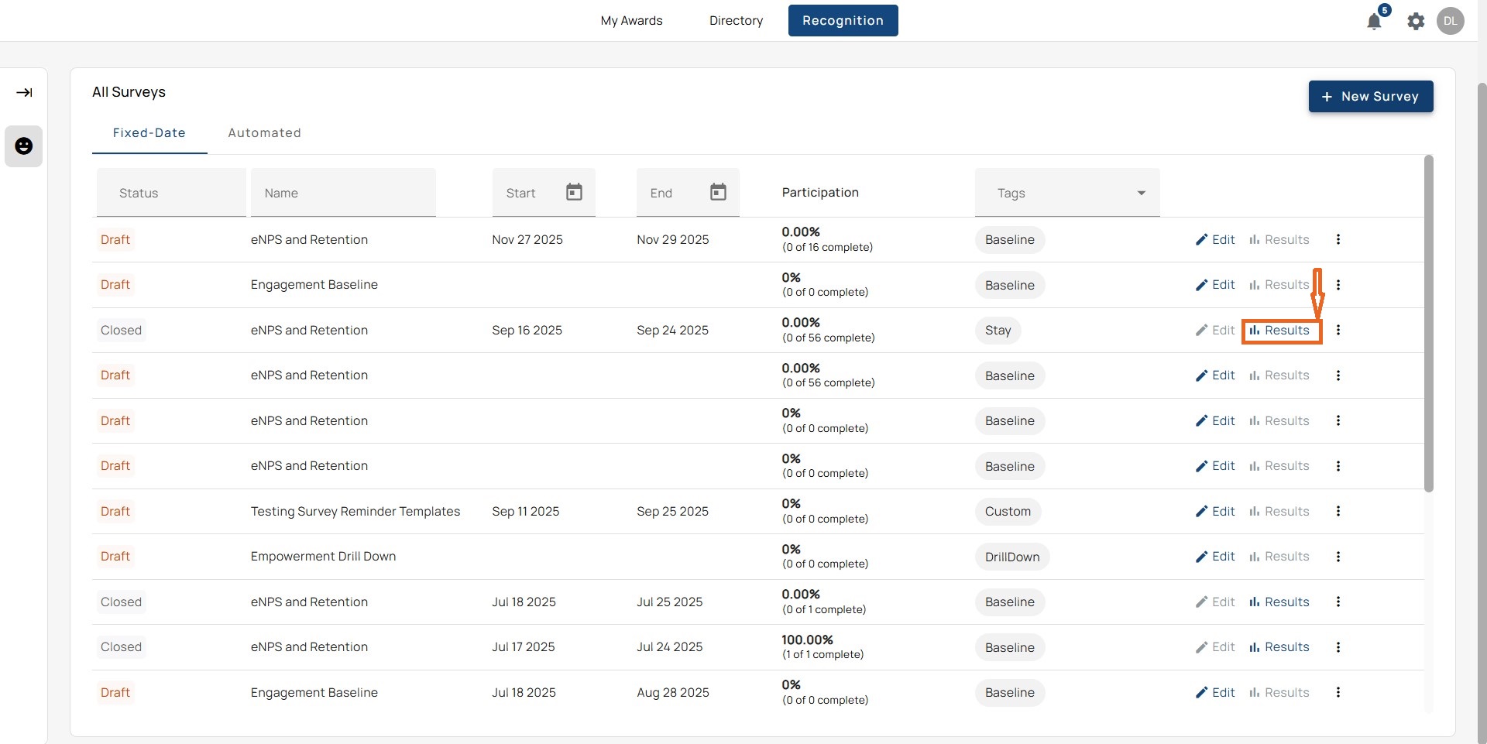Open the Tags filter dropdown

1066,193
